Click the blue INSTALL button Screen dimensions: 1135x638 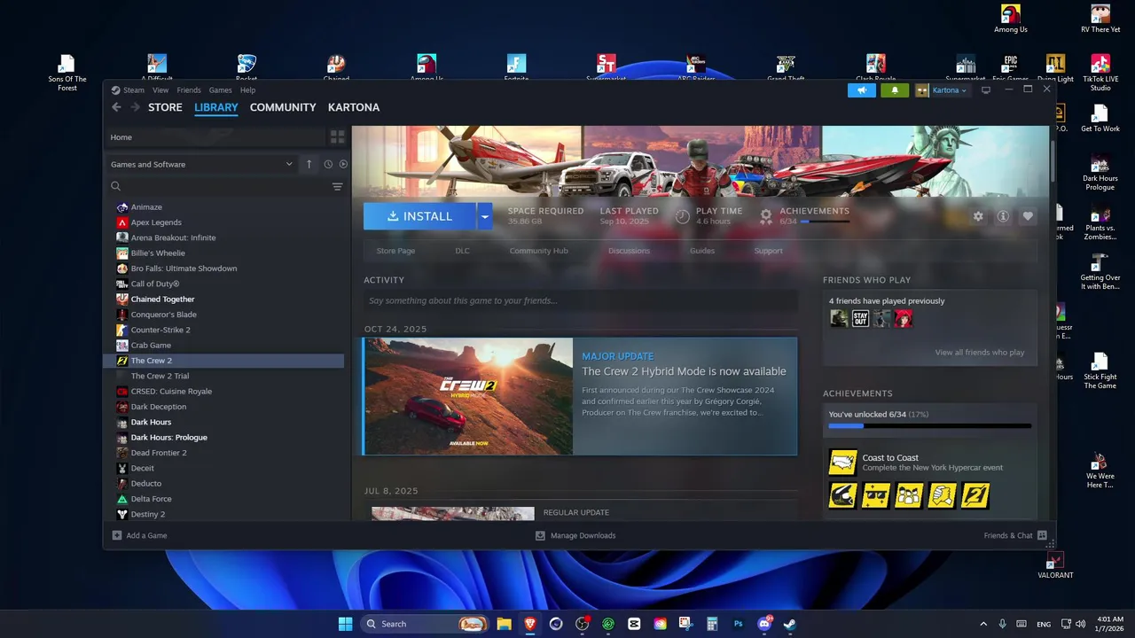[419, 216]
